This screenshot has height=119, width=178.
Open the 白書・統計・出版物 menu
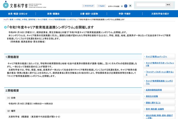[x=89, y=14]
